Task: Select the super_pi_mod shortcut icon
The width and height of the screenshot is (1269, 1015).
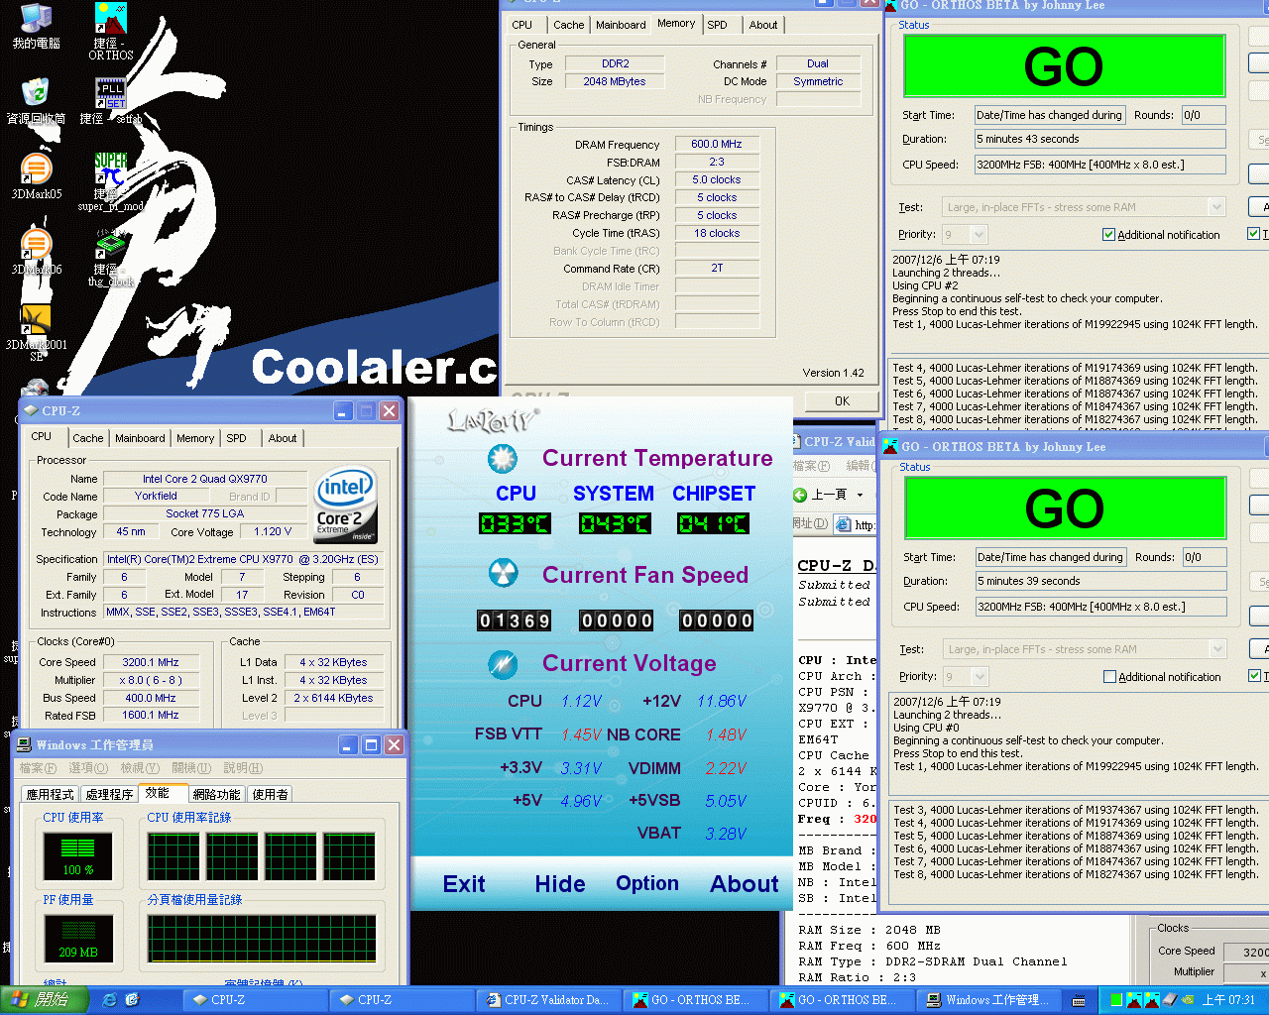Action: pos(110,169)
